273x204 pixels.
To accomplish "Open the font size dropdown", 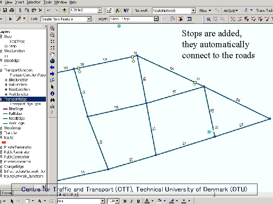I will (117, 201).
